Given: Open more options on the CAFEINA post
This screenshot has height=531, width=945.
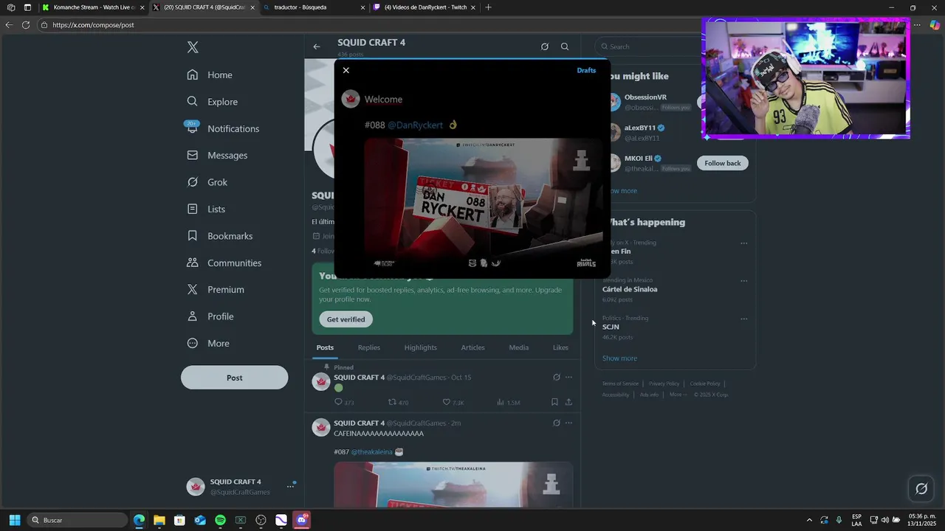Looking at the screenshot, I should (568, 423).
